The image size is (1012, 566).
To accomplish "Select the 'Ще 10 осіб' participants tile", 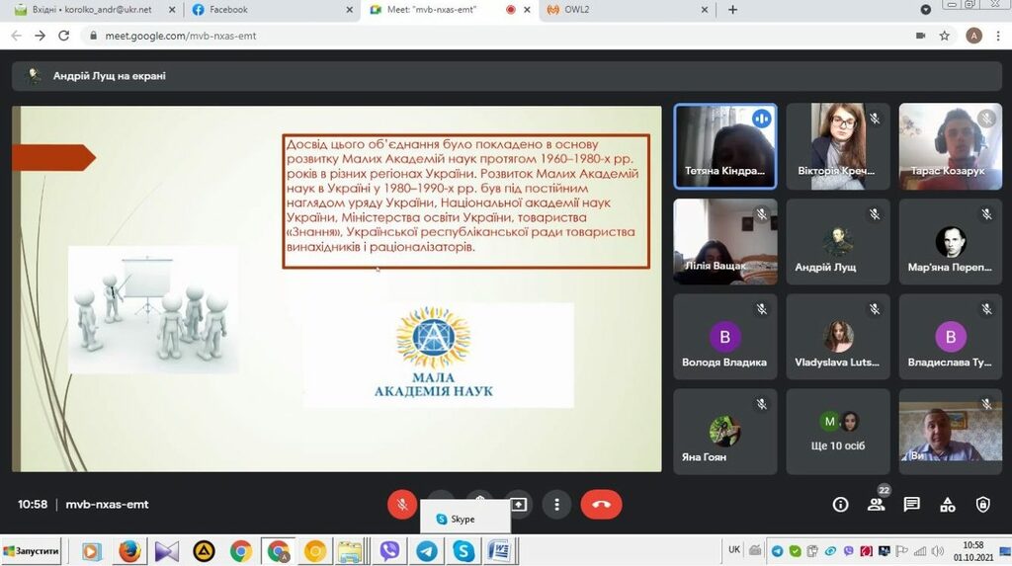I will point(838,432).
